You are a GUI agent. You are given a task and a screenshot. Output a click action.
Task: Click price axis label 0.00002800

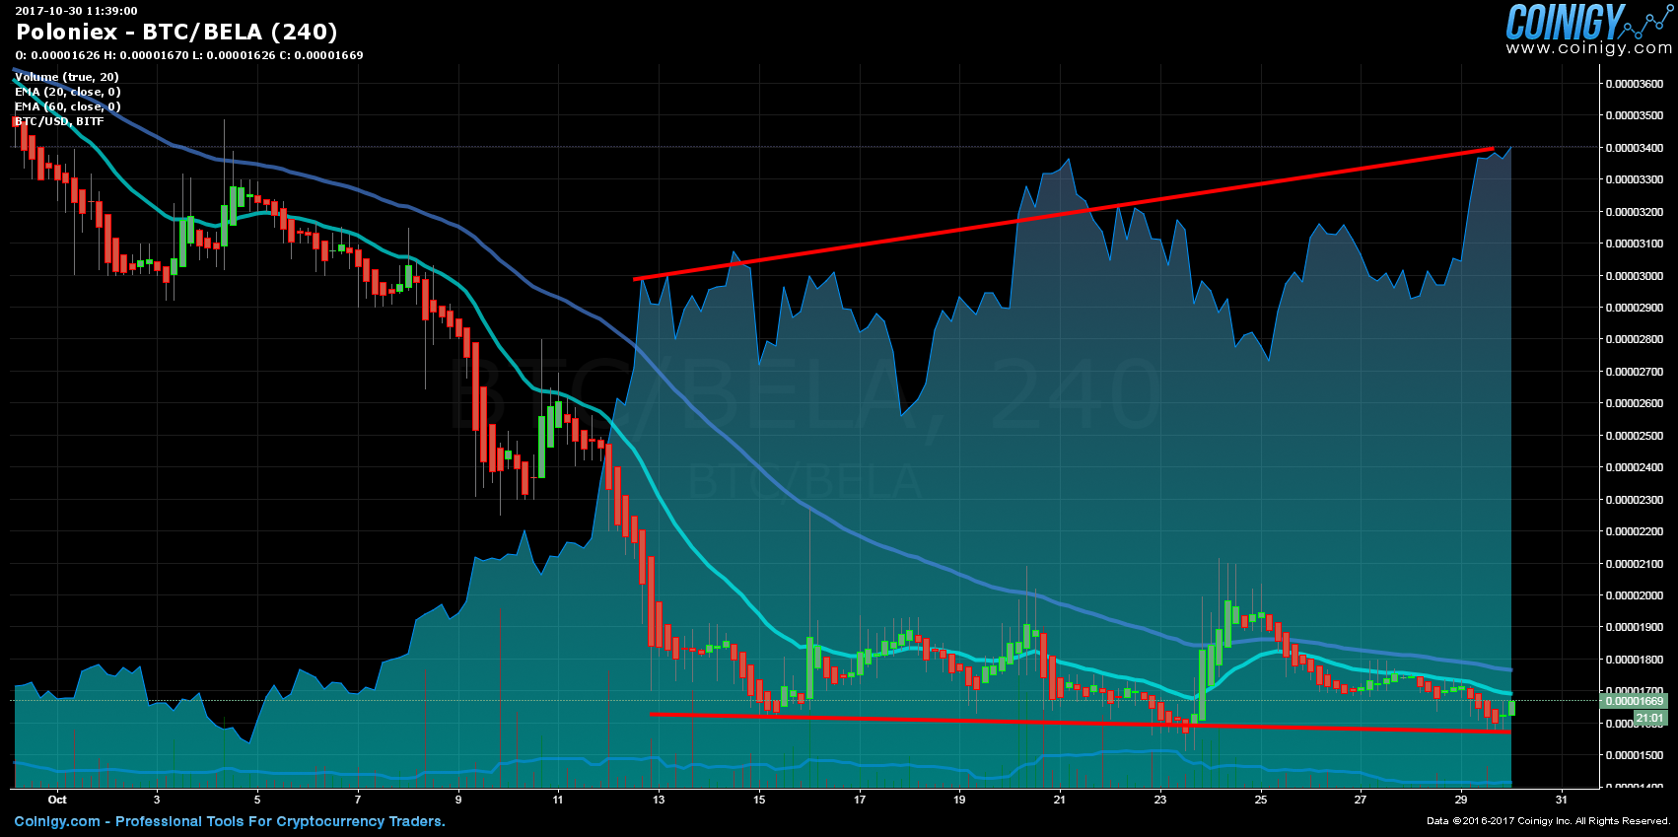click(1635, 339)
